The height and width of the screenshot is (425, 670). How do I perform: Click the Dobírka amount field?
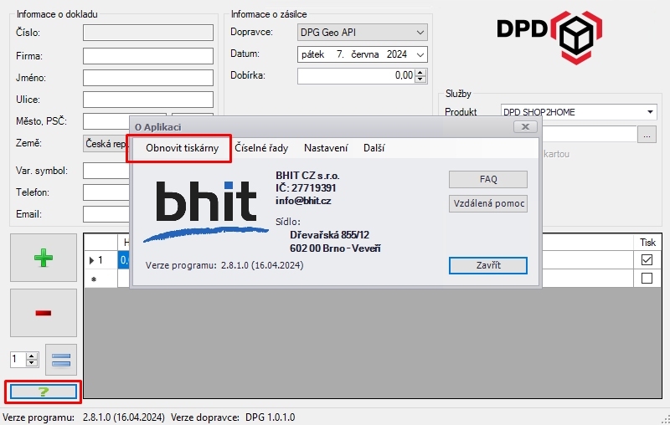tap(356, 76)
